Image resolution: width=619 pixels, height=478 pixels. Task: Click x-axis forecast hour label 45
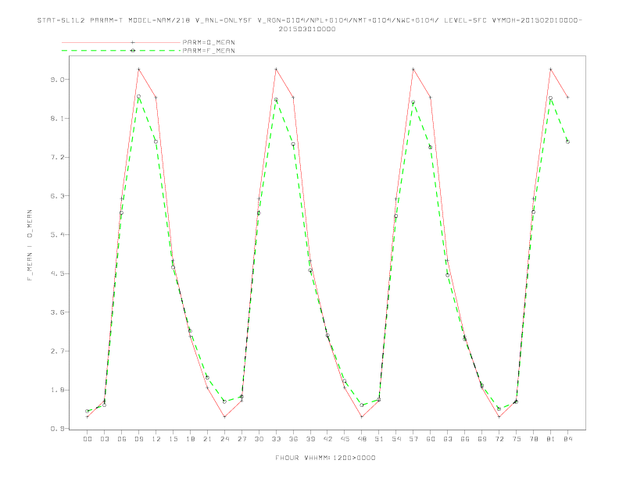(x=345, y=439)
